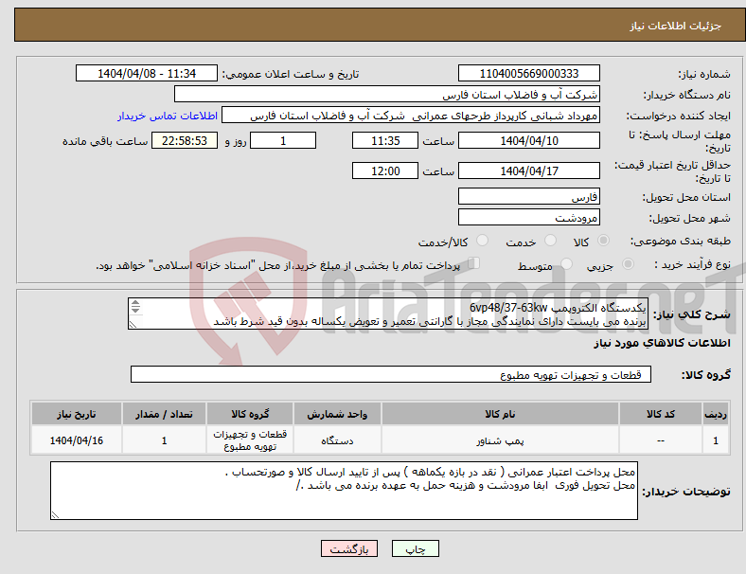This screenshot has width=746, height=574.
Task: Click the goods group field قطعات و تجهیزات
Action: [391, 374]
